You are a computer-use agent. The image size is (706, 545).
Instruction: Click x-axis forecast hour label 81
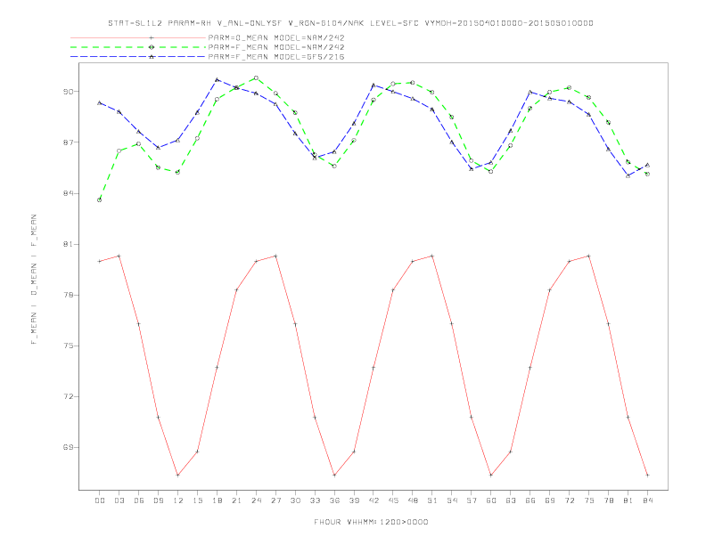628,500
